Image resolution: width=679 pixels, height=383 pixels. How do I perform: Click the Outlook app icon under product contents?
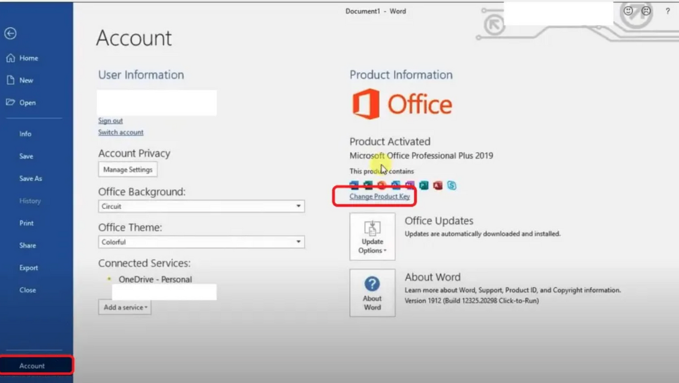pyautogui.click(x=396, y=186)
